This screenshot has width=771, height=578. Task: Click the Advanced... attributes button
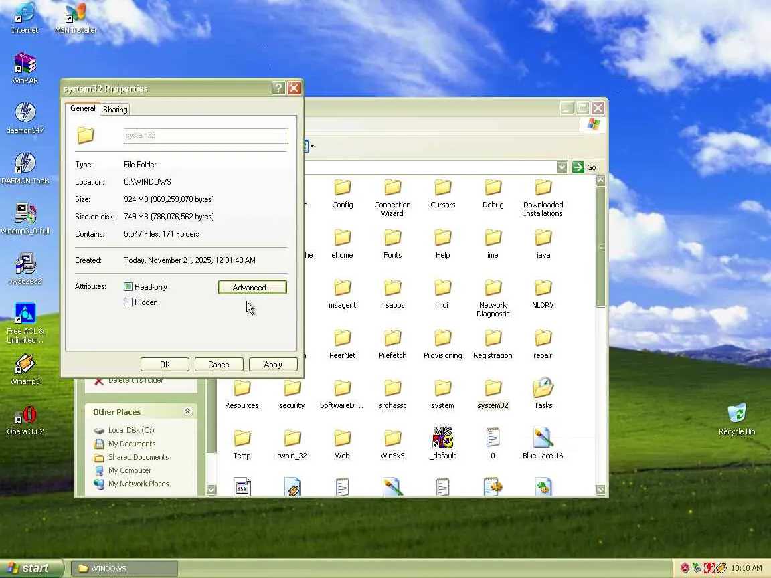[x=252, y=288]
